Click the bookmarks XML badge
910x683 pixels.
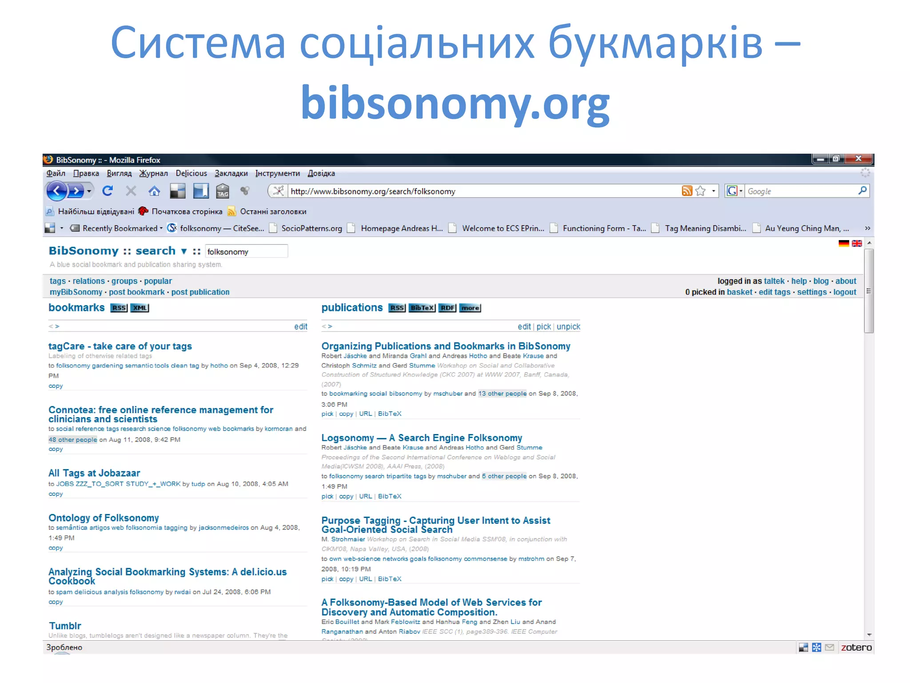[140, 308]
